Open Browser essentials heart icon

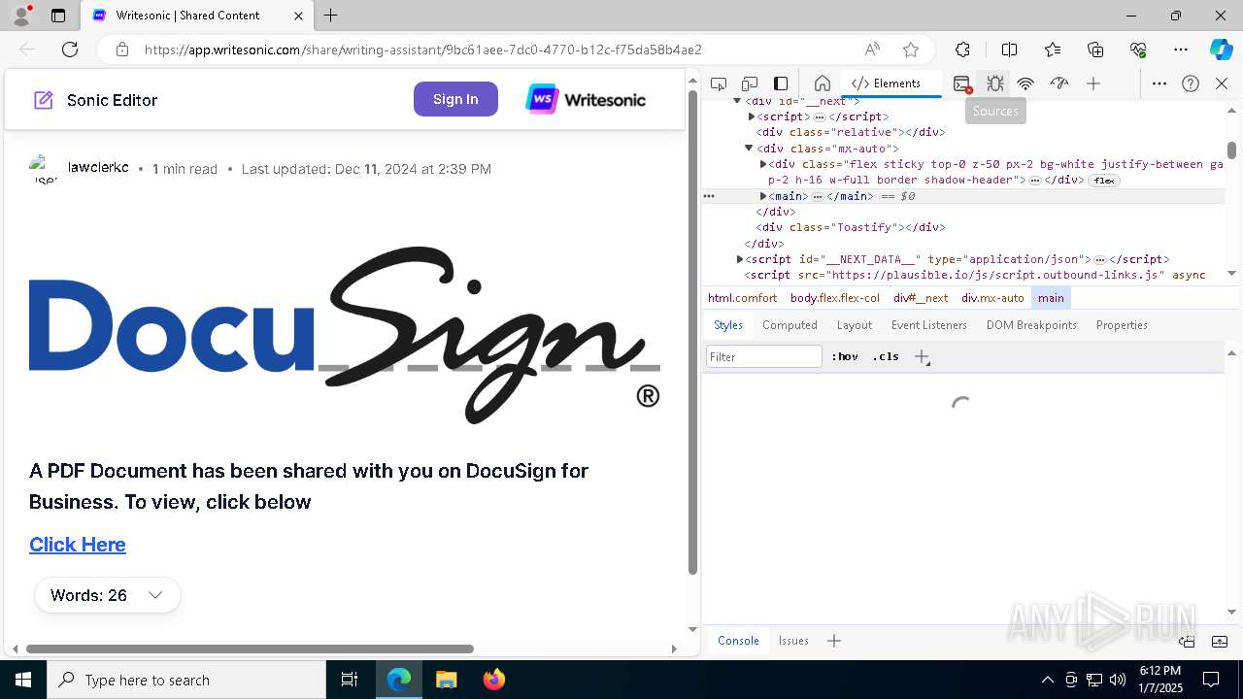pyautogui.click(x=1138, y=50)
